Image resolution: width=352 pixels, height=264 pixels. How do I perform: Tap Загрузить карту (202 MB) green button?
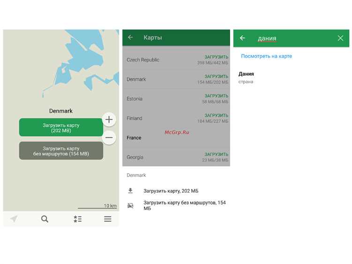point(61,127)
